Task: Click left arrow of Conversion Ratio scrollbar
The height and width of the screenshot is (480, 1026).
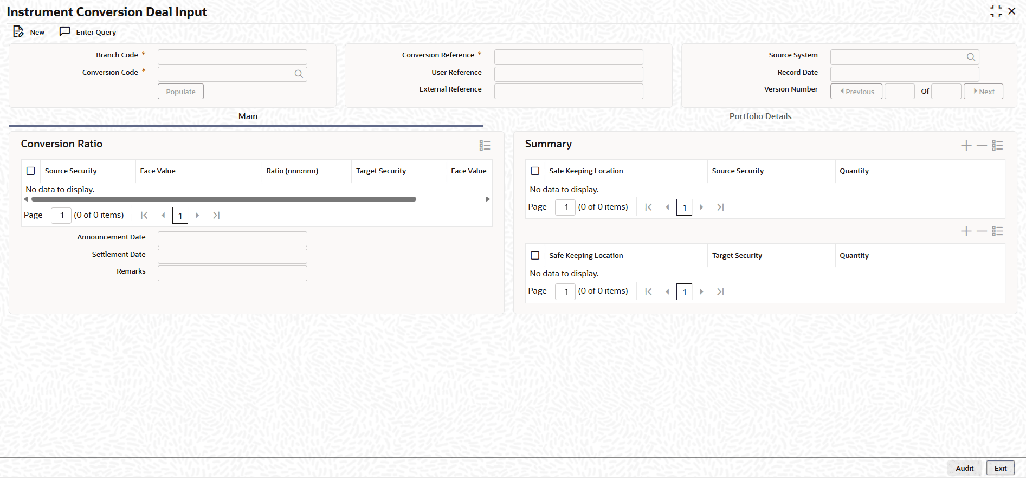Action: coord(26,199)
